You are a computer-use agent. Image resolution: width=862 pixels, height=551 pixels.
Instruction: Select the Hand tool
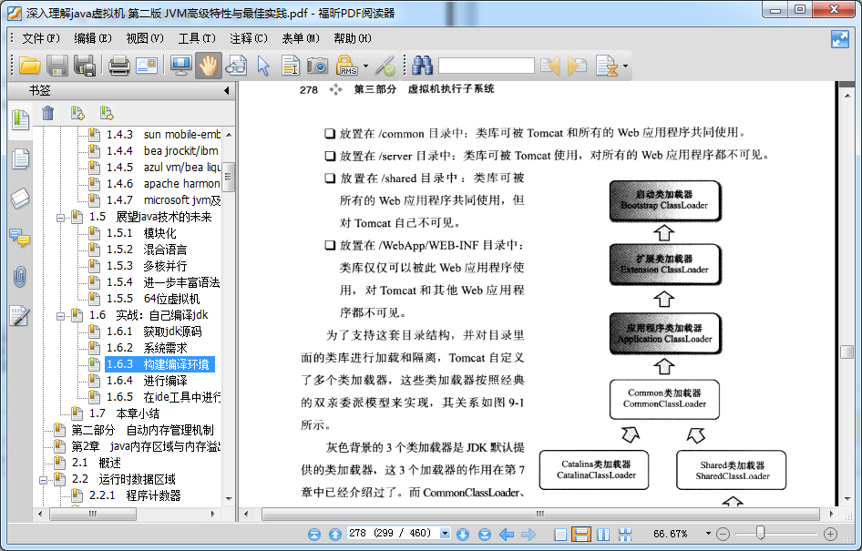[209, 66]
